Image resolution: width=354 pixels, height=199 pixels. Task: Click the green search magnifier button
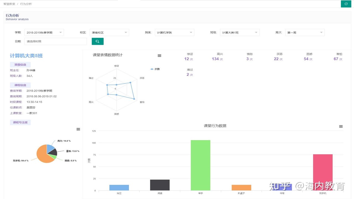pyautogui.click(x=98, y=41)
